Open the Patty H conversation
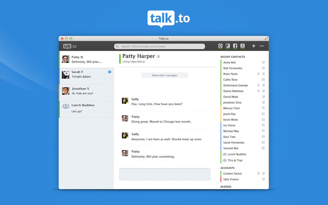328x205 pixels. pyautogui.click(x=87, y=59)
